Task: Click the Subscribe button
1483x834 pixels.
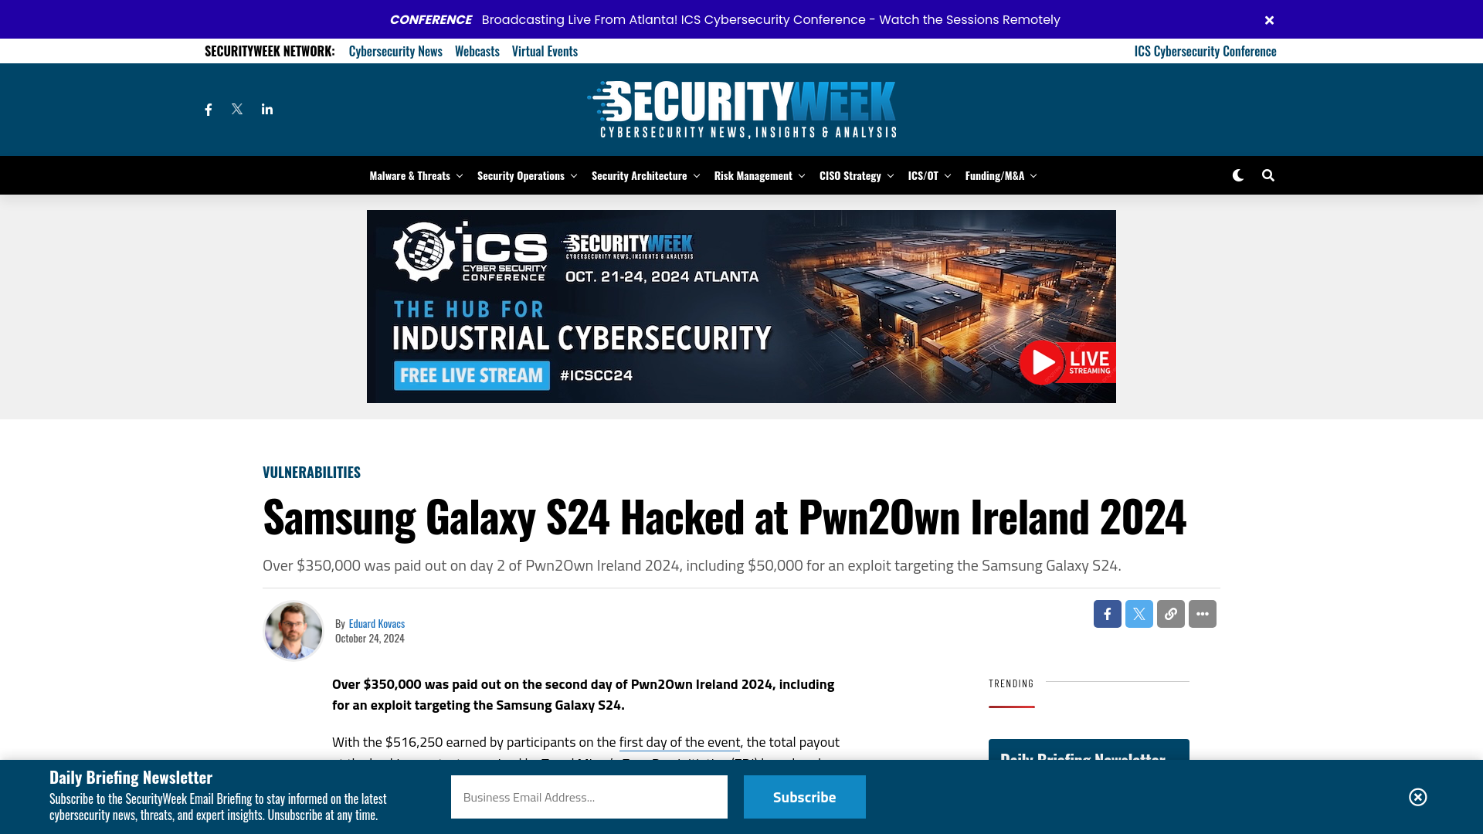Action: pyautogui.click(x=805, y=796)
